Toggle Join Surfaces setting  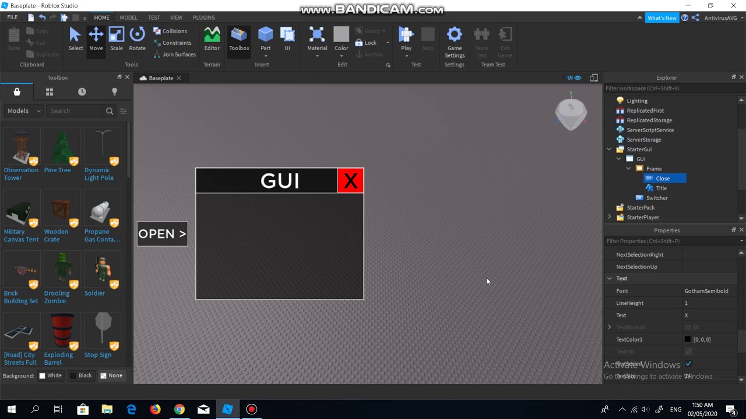pos(175,54)
